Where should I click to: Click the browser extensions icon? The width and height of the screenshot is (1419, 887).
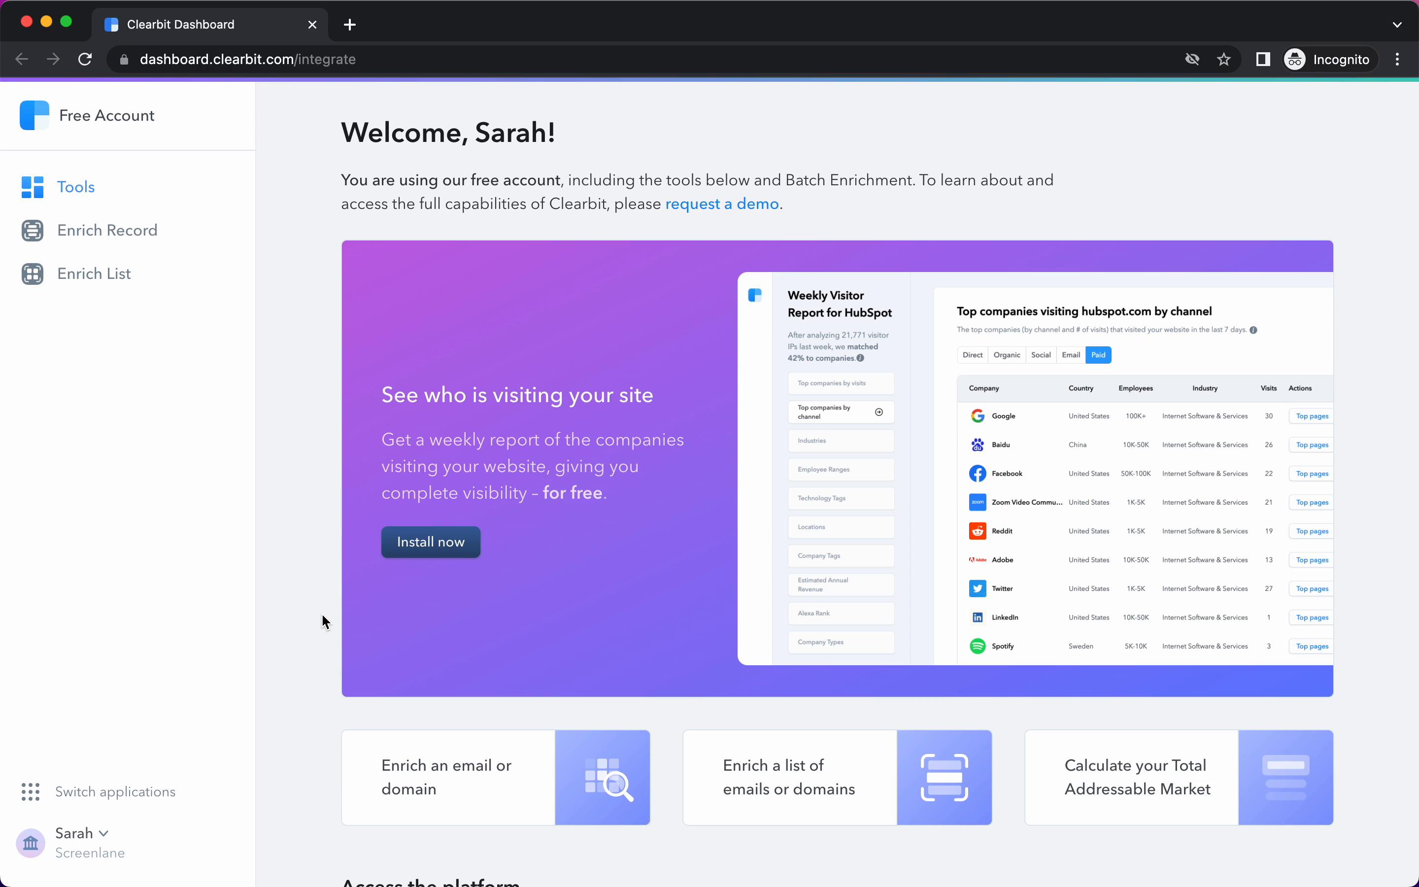click(x=1264, y=59)
